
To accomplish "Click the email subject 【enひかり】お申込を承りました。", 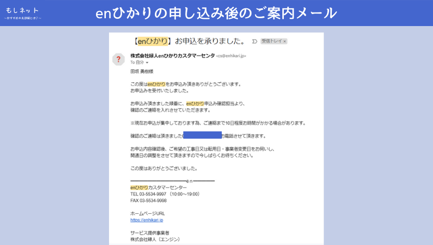I will 189,41.
